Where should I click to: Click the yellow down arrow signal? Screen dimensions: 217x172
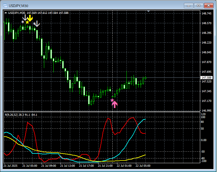[x=30, y=18]
